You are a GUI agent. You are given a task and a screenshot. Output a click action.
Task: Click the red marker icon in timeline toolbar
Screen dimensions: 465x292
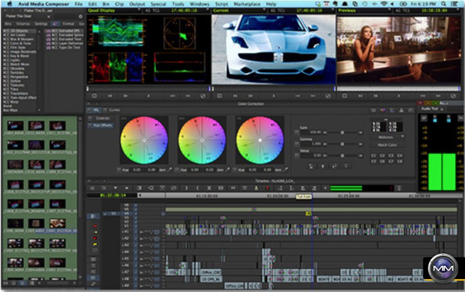268,188
